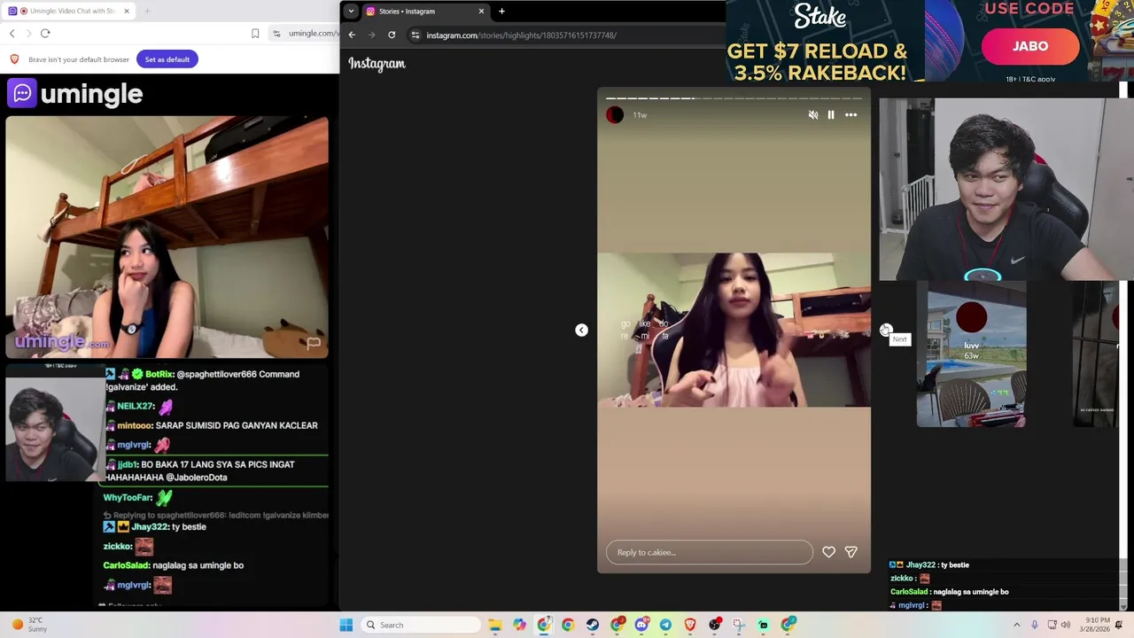Click the BotRix chat message
The image size is (1134, 638).
tap(202, 380)
